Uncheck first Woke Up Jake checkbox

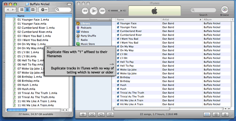[x=118, y=70]
